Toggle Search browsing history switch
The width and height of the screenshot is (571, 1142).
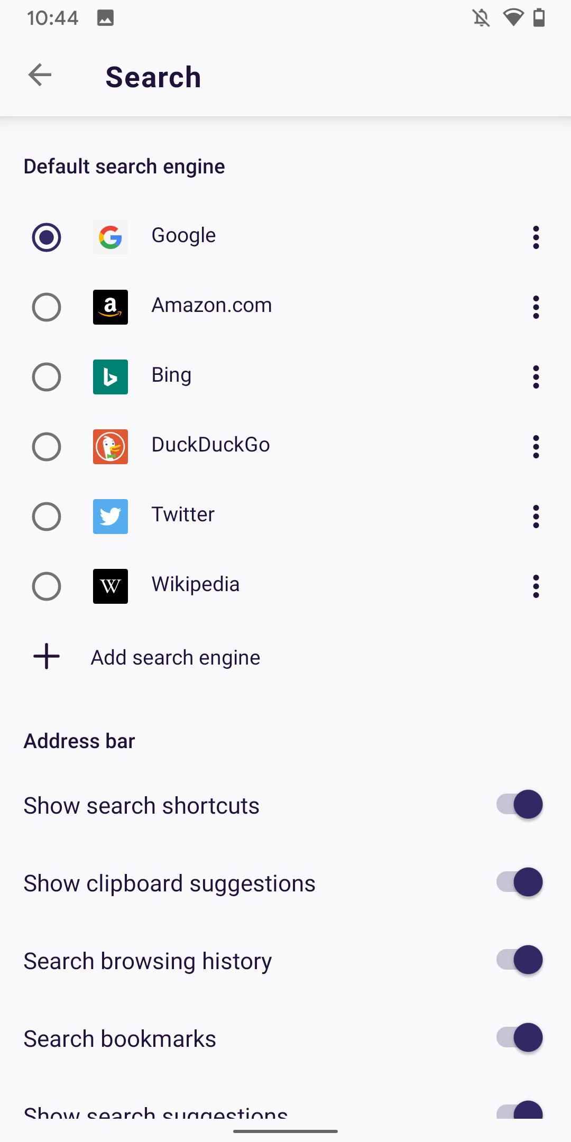click(x=519, y=960)
